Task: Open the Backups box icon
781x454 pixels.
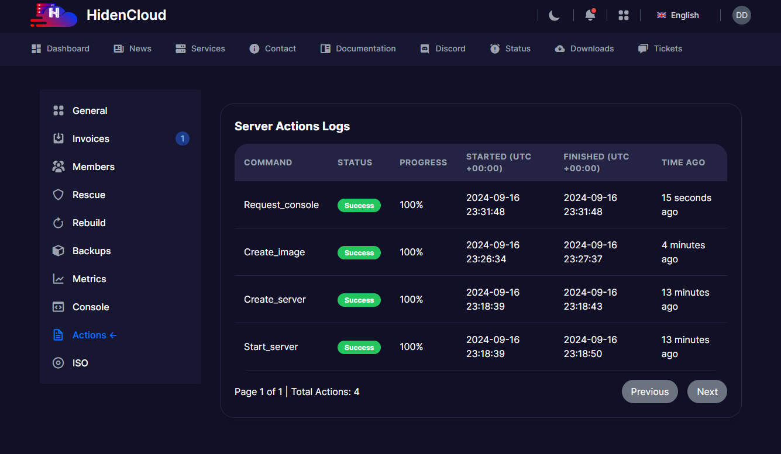Action: pos(58,251)
